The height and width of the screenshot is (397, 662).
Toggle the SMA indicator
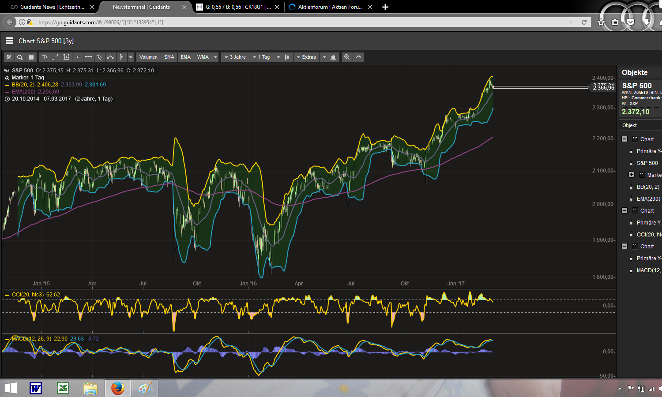pyautogui.click(x=169, y=57)
